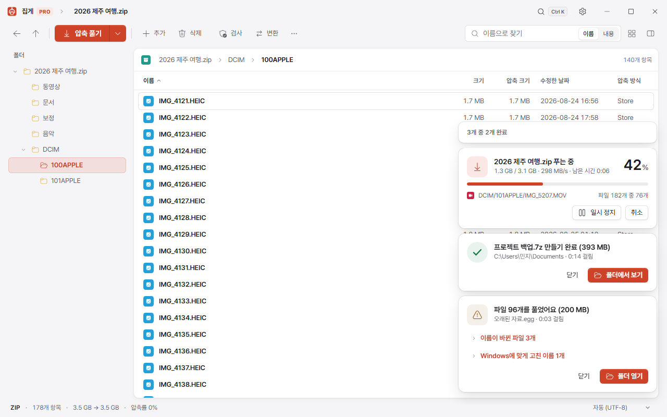Pause extraction with 일시 정지
This screenshot has height=417, width=667.
(x=597, y=213)
